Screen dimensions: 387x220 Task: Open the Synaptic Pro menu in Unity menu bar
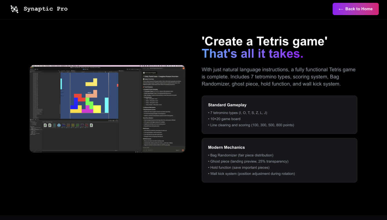pyautogui.click(x=62, y=65)
